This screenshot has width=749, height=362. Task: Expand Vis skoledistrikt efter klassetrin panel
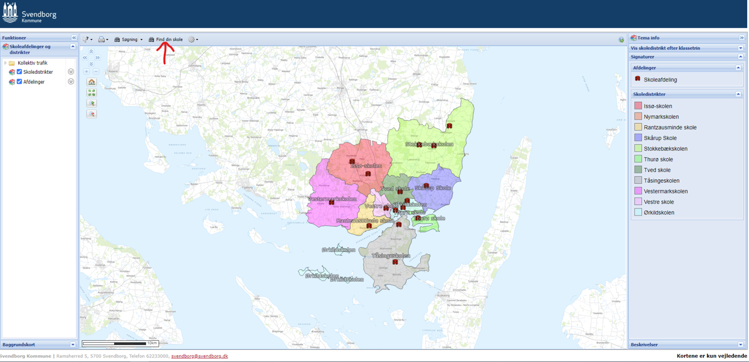click(x=740, y=48)
